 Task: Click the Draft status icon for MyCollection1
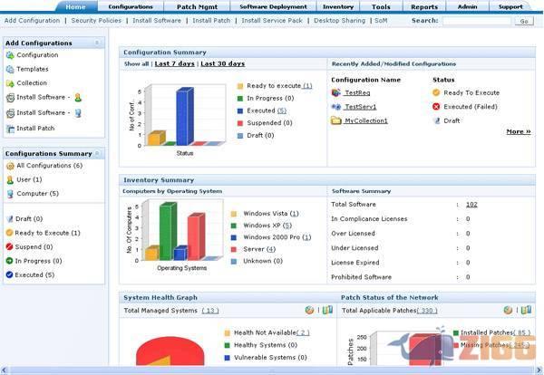click(x=436, y=120)
